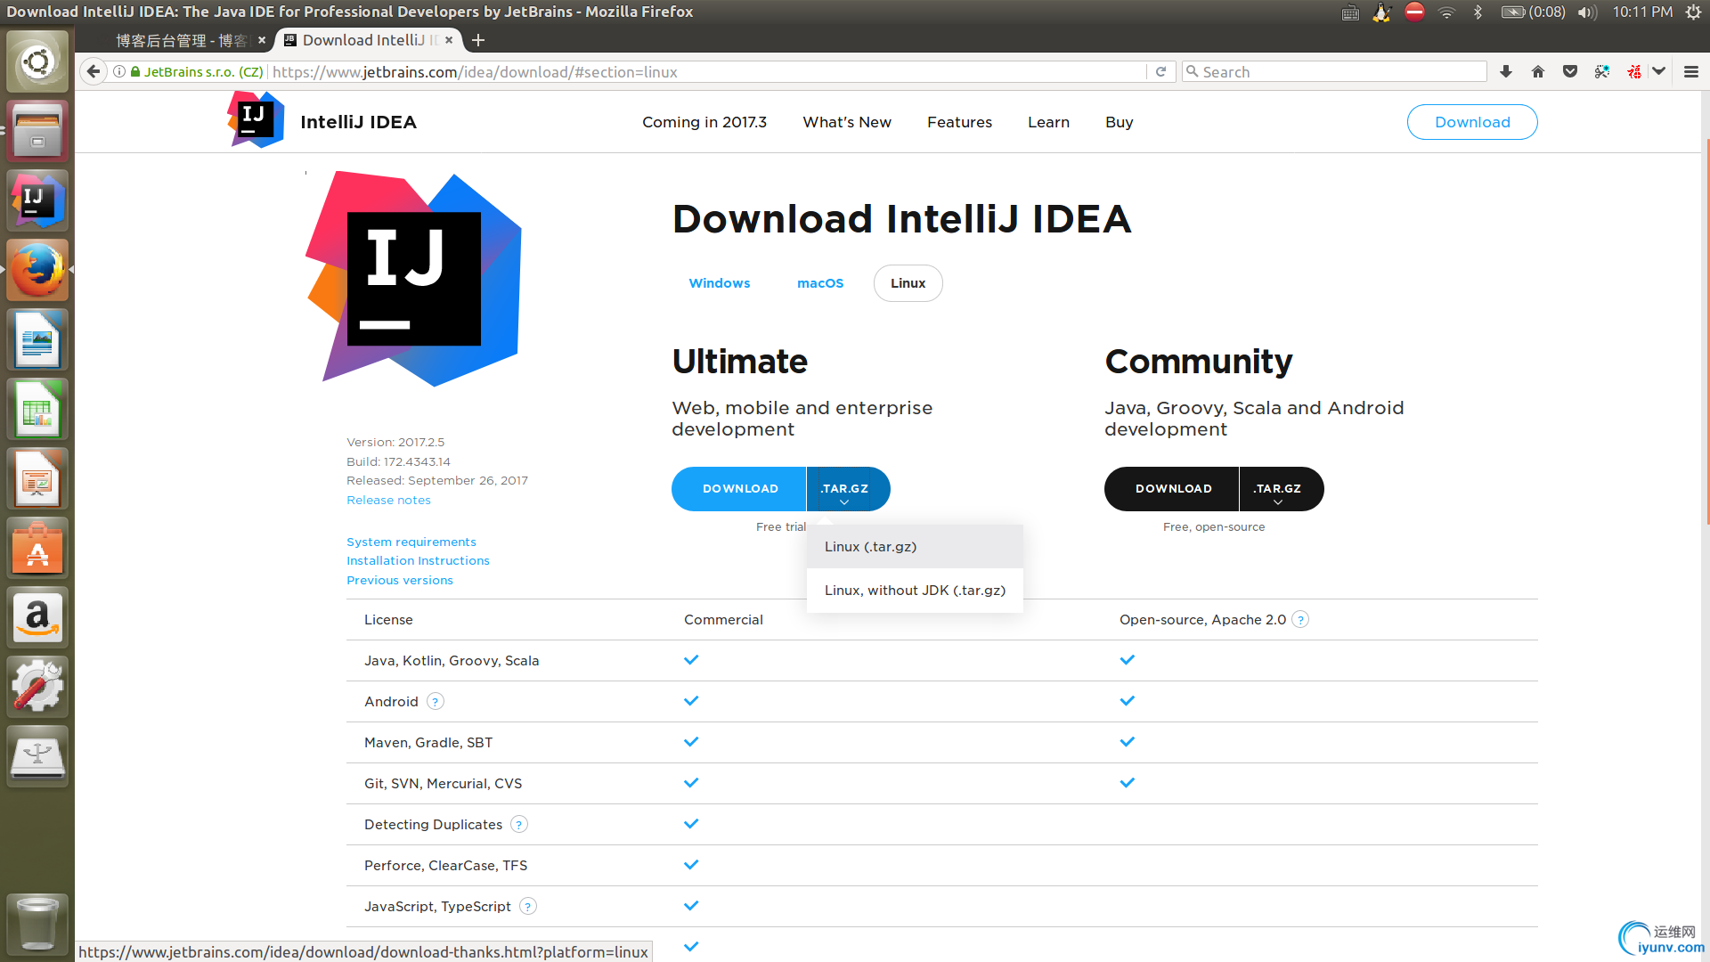Expand Firefox toolbar overflow chevron
This screenshot has height=962, width=1710.
coord(1659,72)
